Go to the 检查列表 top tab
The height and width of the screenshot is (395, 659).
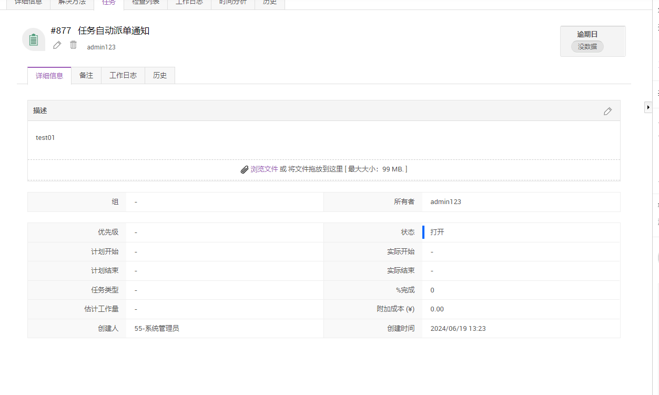(x=146, y=3)
